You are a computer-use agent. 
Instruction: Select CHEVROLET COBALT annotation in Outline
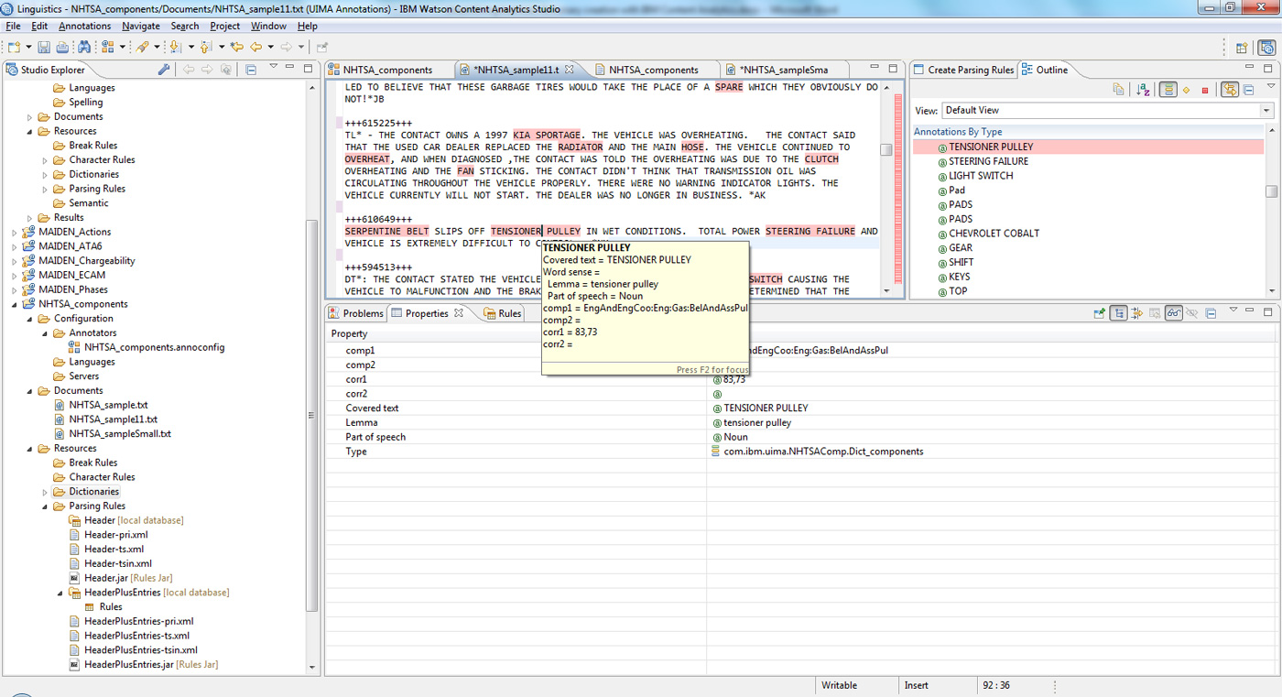[x=994, y=234]
